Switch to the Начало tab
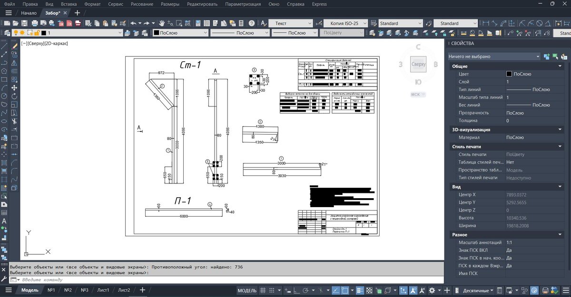Image resolution: width=571 pixels, height=297 pixels. [x=29, y=13]
